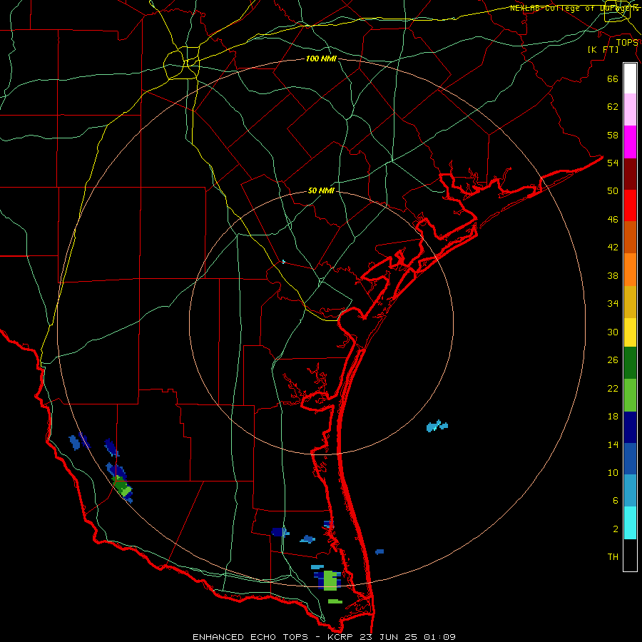Click the "01:09" timestamp
642x642 pixels.
[440, 637]
